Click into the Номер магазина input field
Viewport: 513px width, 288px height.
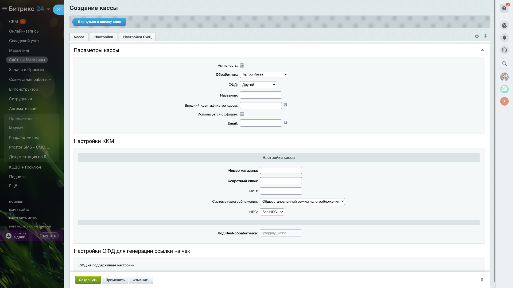281,170
